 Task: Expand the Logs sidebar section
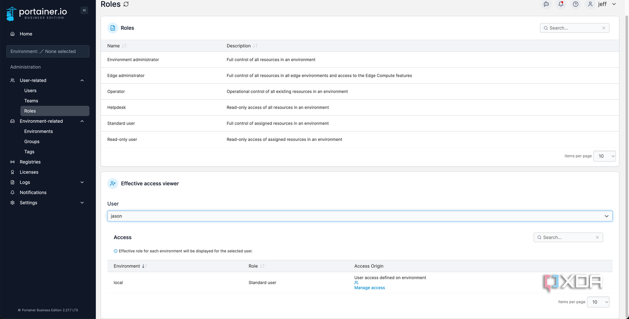click(82, 182)
